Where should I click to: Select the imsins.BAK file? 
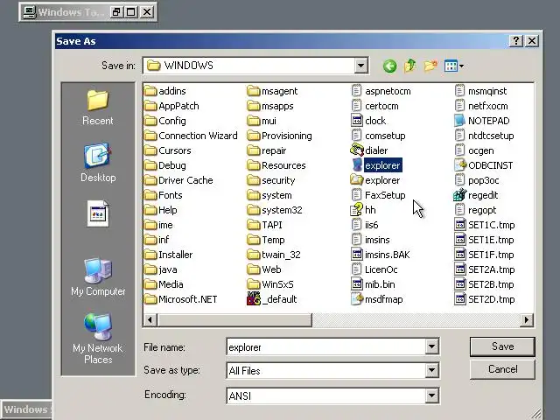381,255
